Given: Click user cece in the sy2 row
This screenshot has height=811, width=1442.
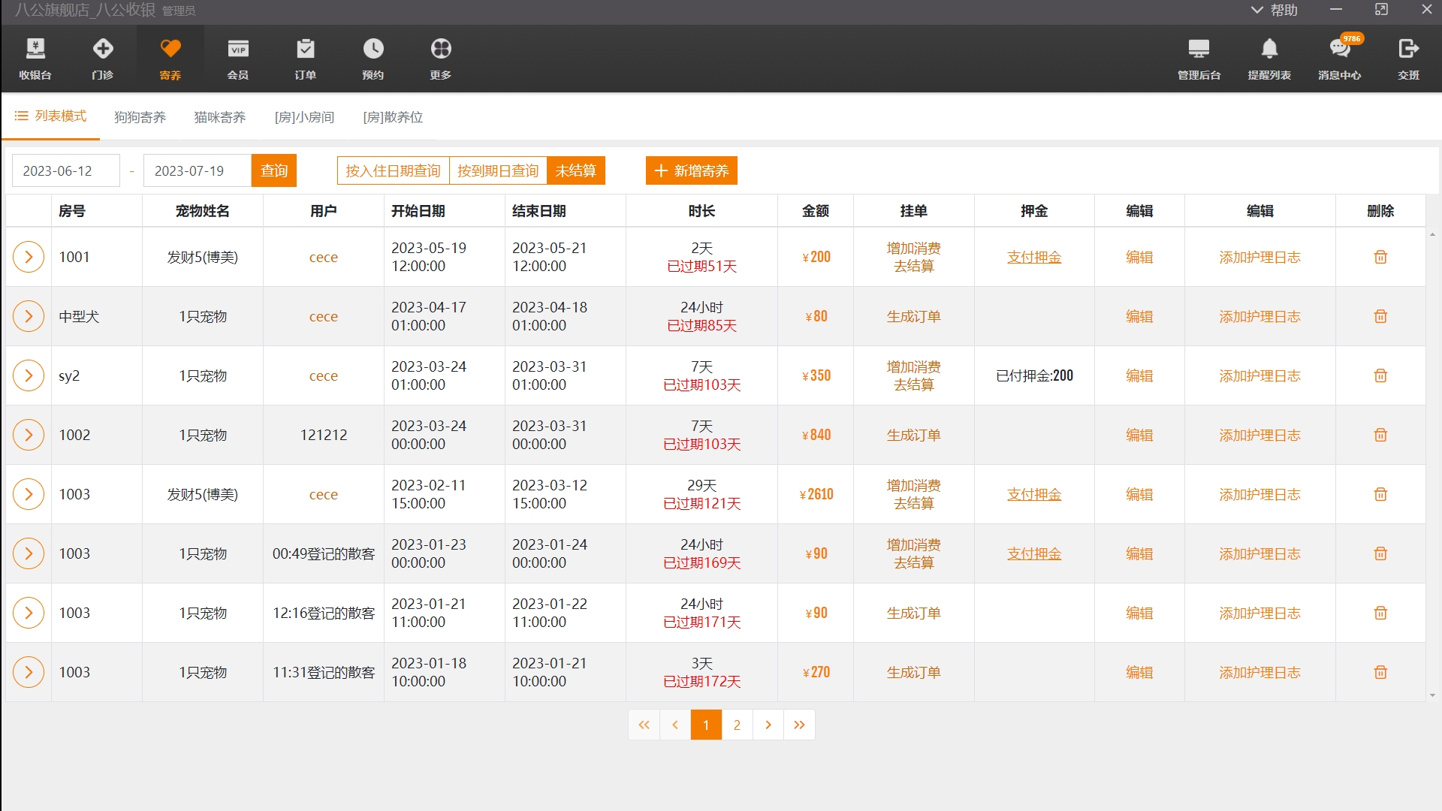Looking at the screenshot, I should point(324,375).
